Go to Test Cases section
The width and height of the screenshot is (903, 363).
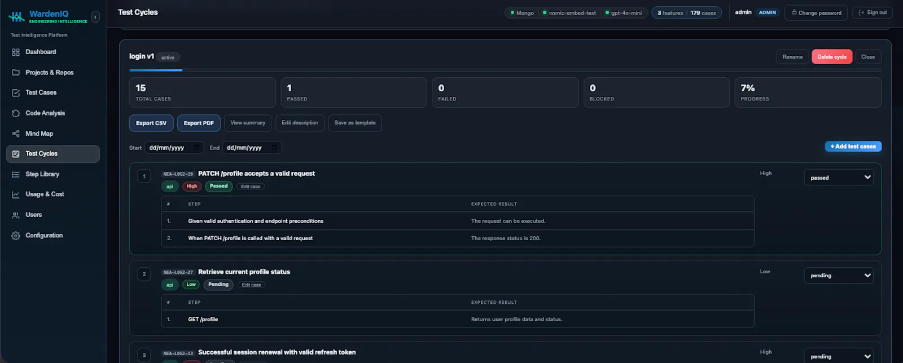point(53,92)
